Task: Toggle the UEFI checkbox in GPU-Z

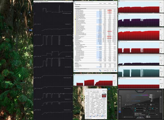Action: [104, 98]
